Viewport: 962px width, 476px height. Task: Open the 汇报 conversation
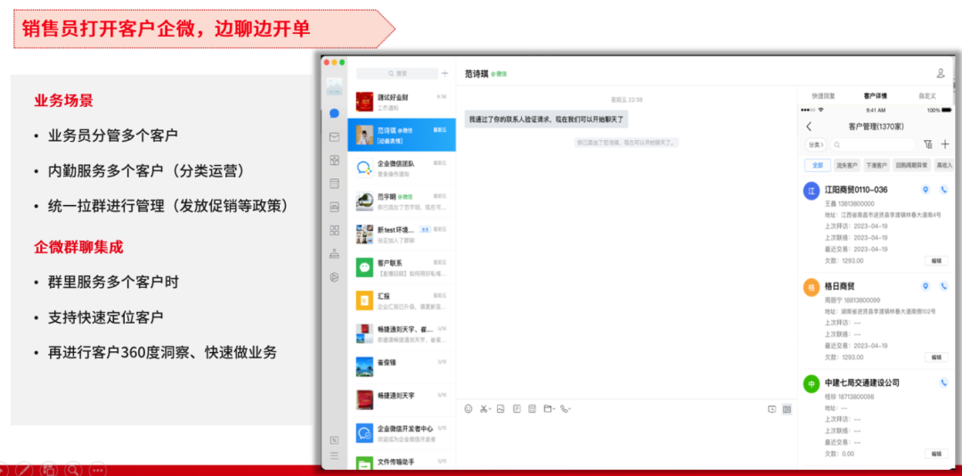click(401, 301)
